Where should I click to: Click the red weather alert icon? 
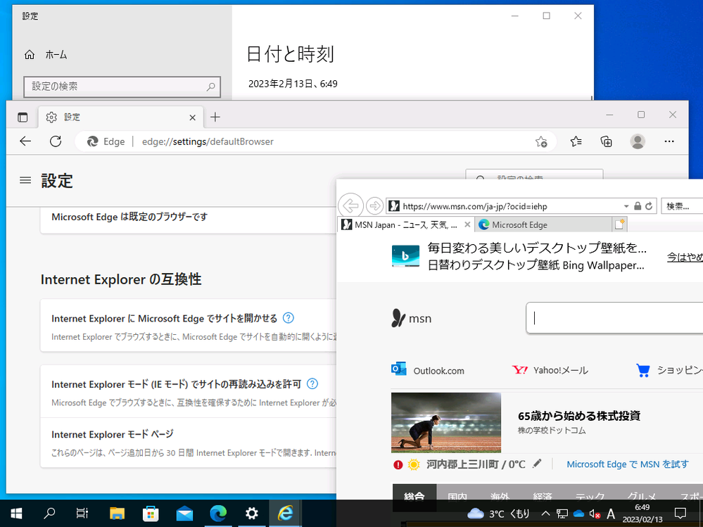click(x=398, y=464)
